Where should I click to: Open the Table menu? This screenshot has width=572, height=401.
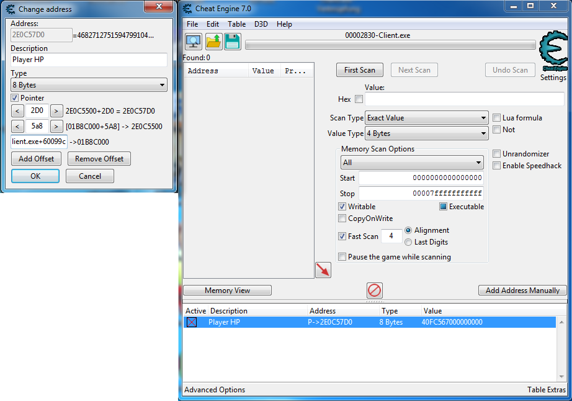[236, 24]
